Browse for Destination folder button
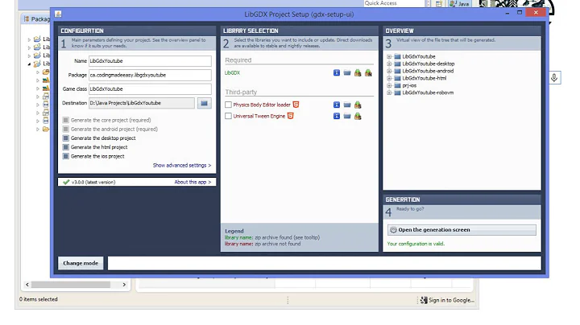This screenshot has height=325, width=580. 204,103
